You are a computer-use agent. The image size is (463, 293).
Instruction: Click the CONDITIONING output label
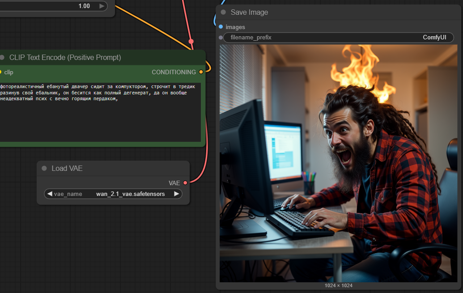174,72
